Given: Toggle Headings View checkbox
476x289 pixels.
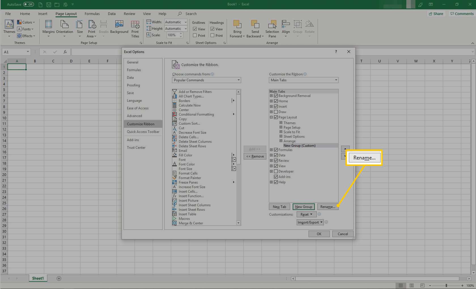Looking at the screenshot, I should tap(212, 29).
